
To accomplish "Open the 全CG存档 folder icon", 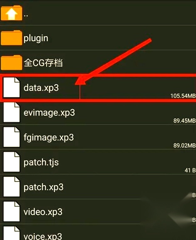I will [12, 62].
